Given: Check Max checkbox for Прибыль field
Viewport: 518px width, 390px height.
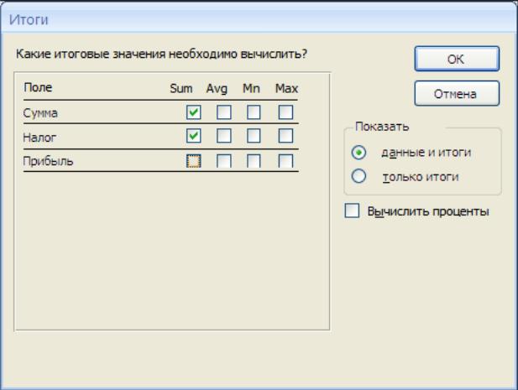Looking at the screenshot, I should click(x=285, y=161).
